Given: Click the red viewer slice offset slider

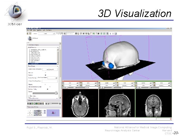Looking at the screenshot, I should coord(76,88).
